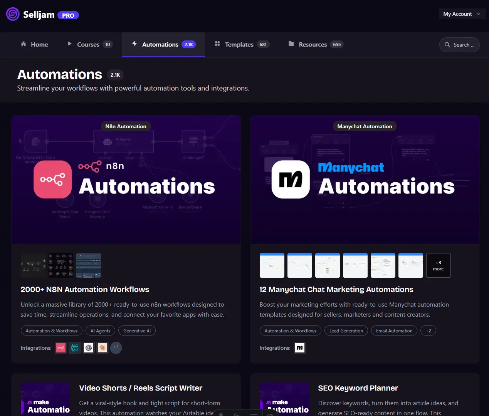Image resolution: width=489 pixels, height=416 pixels.
Task: Click the large Manychat logo in banner
Action: click(x=291, y=179)
